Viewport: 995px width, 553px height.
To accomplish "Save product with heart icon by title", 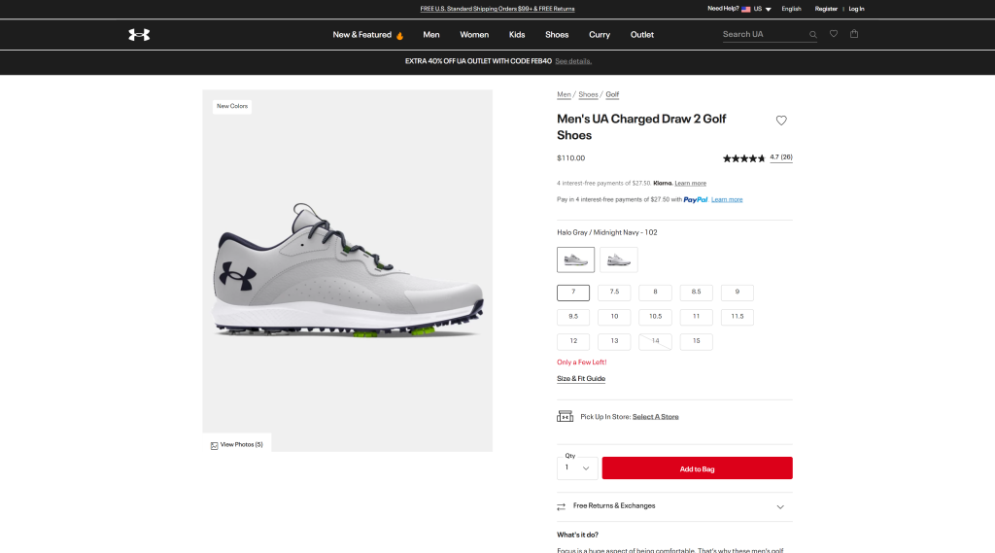I will [781, 121].
